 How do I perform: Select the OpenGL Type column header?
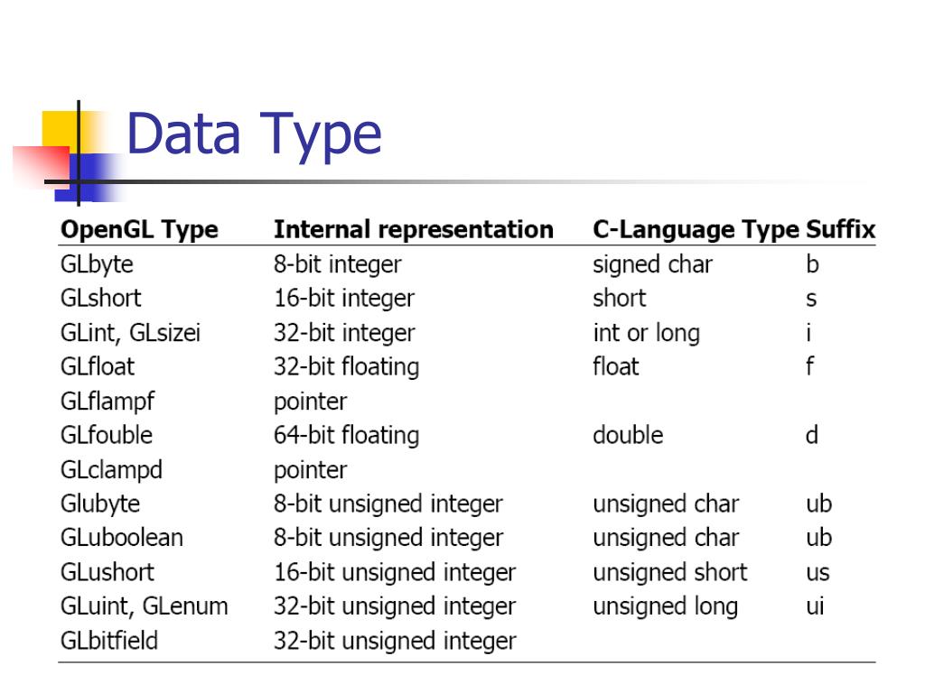click(x=140, y=230)
